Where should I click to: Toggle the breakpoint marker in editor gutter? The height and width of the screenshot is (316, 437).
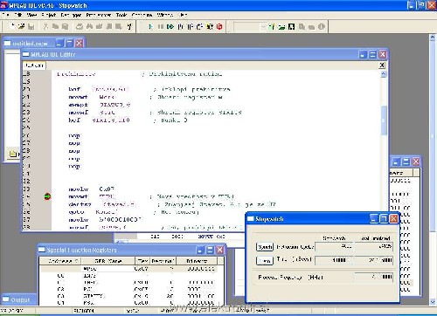pyautogui.click(x=47, y=196)
